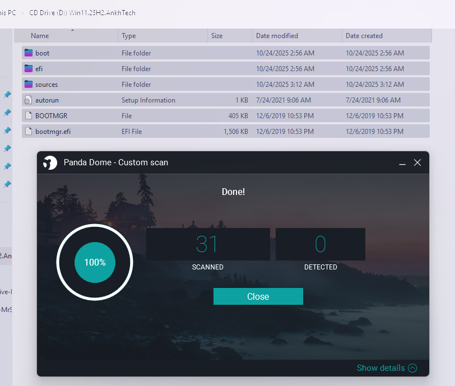Click the bootmgr.efi file icon
Viewport: 455px width, 386px height.
tap(29, 131)
